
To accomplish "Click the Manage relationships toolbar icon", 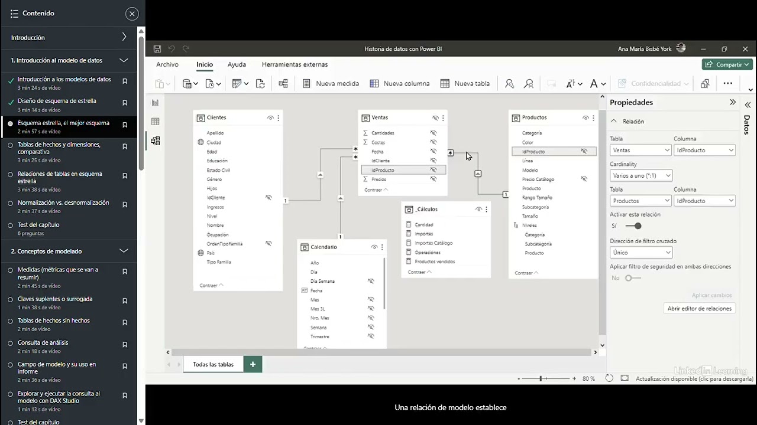I will (283, 84).
